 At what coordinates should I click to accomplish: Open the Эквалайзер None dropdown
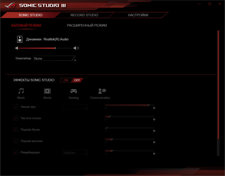[x=54, y=58]
